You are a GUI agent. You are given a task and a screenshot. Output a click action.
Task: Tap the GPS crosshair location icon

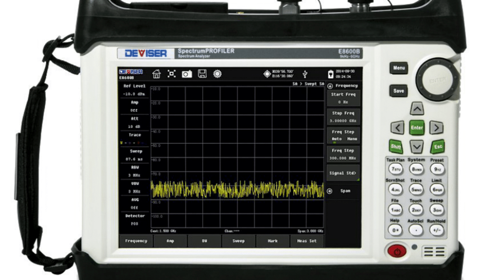click(267, 74)
